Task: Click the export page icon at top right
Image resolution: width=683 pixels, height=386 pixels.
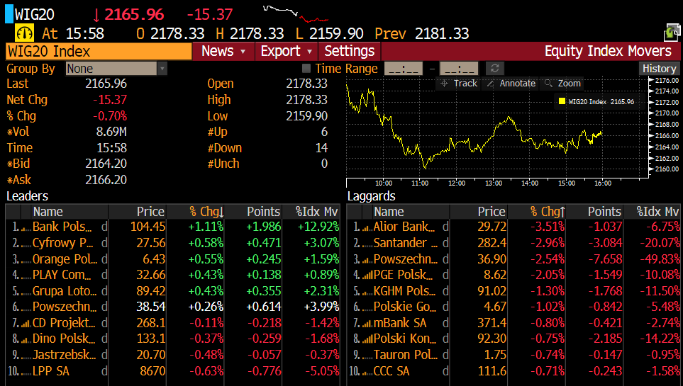Action: (x=672, y=33)
